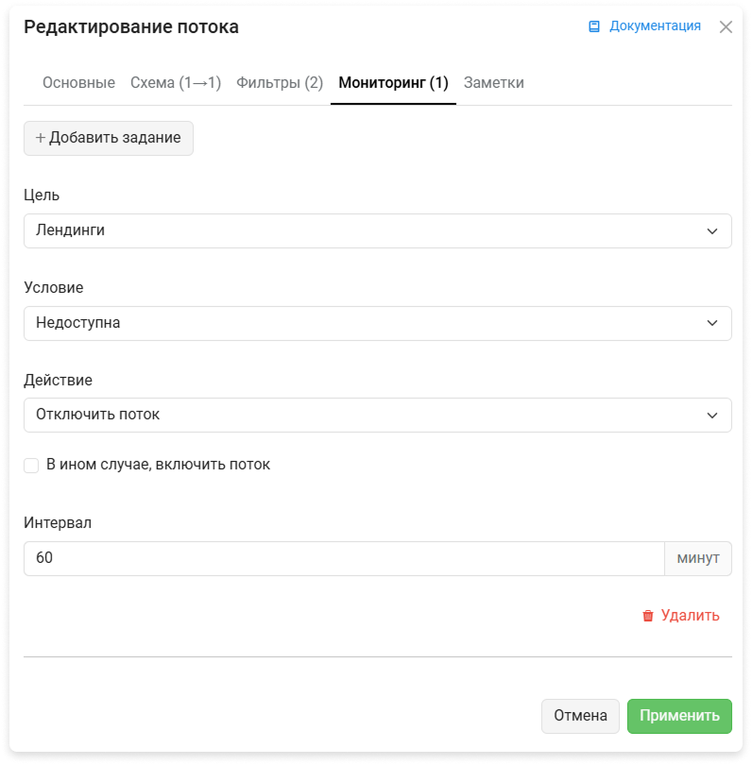
Task: Open the Документация link
Action: tap(655, 26)
